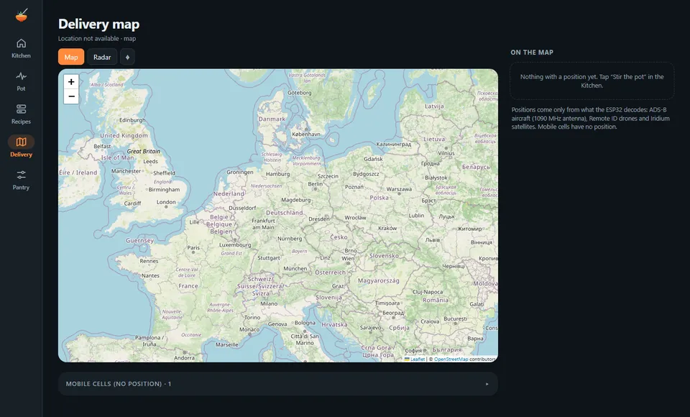Click the Warszawa label on the map
Screen dimensions: 690x417
tap(399, 189)
